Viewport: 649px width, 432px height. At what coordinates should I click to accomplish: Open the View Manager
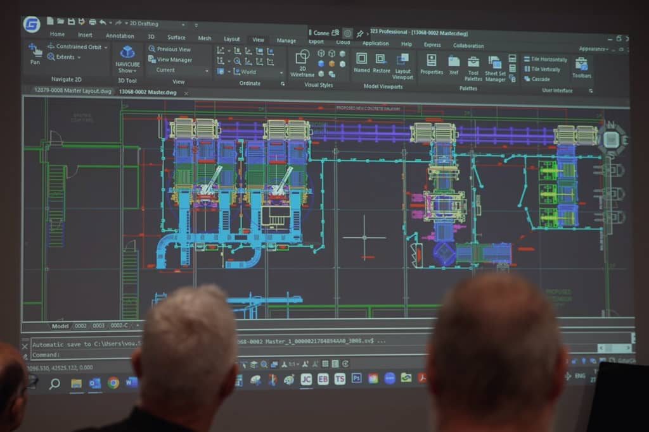click(170, 60)
